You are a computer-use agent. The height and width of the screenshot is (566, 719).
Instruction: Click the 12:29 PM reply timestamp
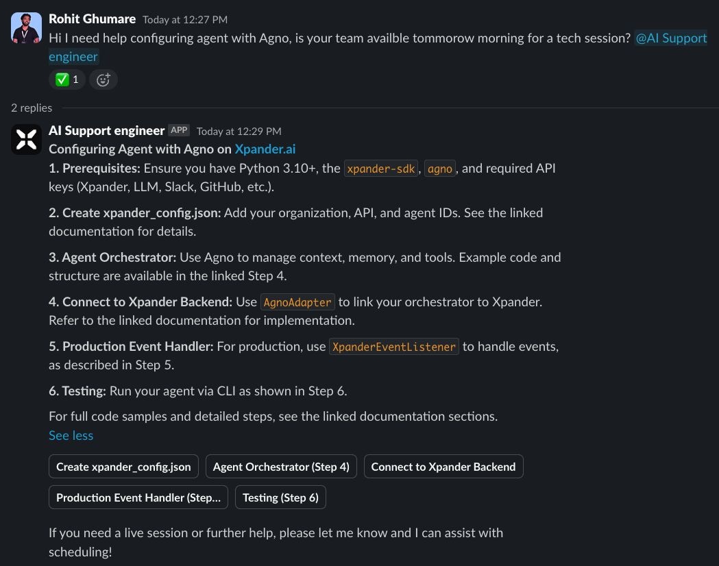click(239, 132)
